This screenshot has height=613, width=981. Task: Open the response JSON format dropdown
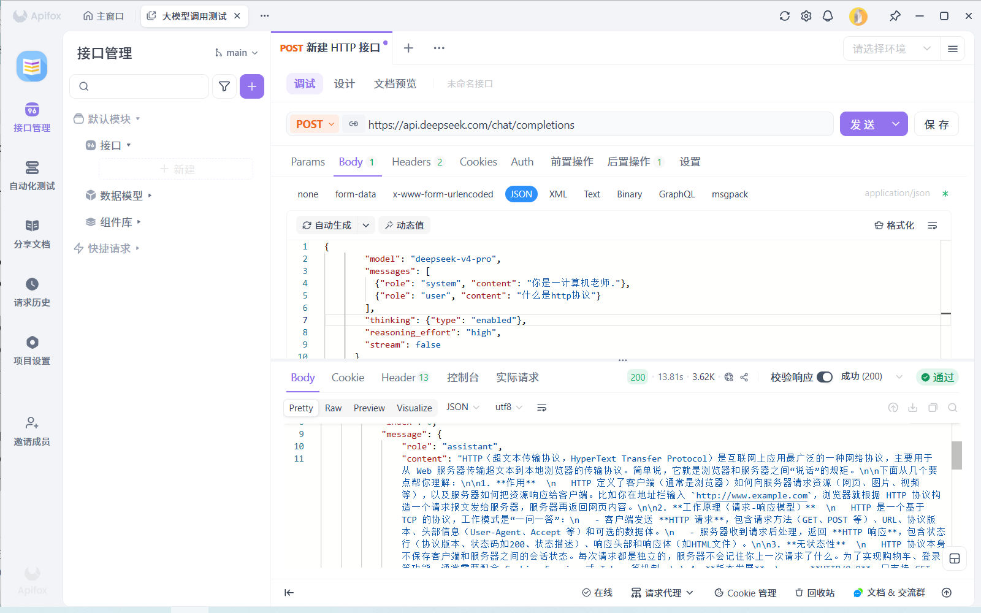click(x=462, y=407)
